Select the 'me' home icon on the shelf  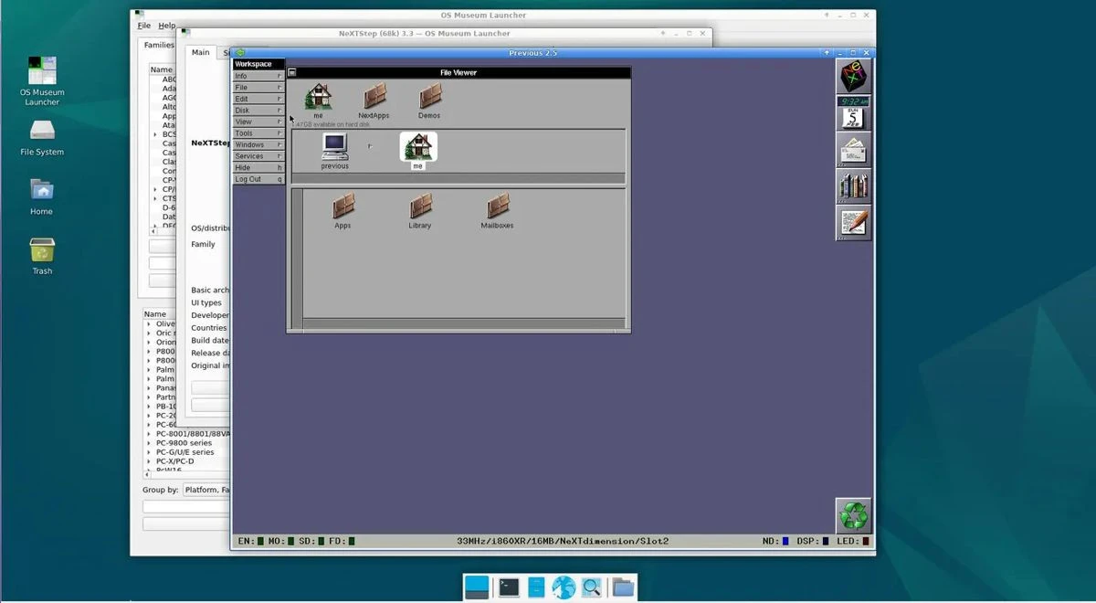pyautogui.click(x=318, y=100)
